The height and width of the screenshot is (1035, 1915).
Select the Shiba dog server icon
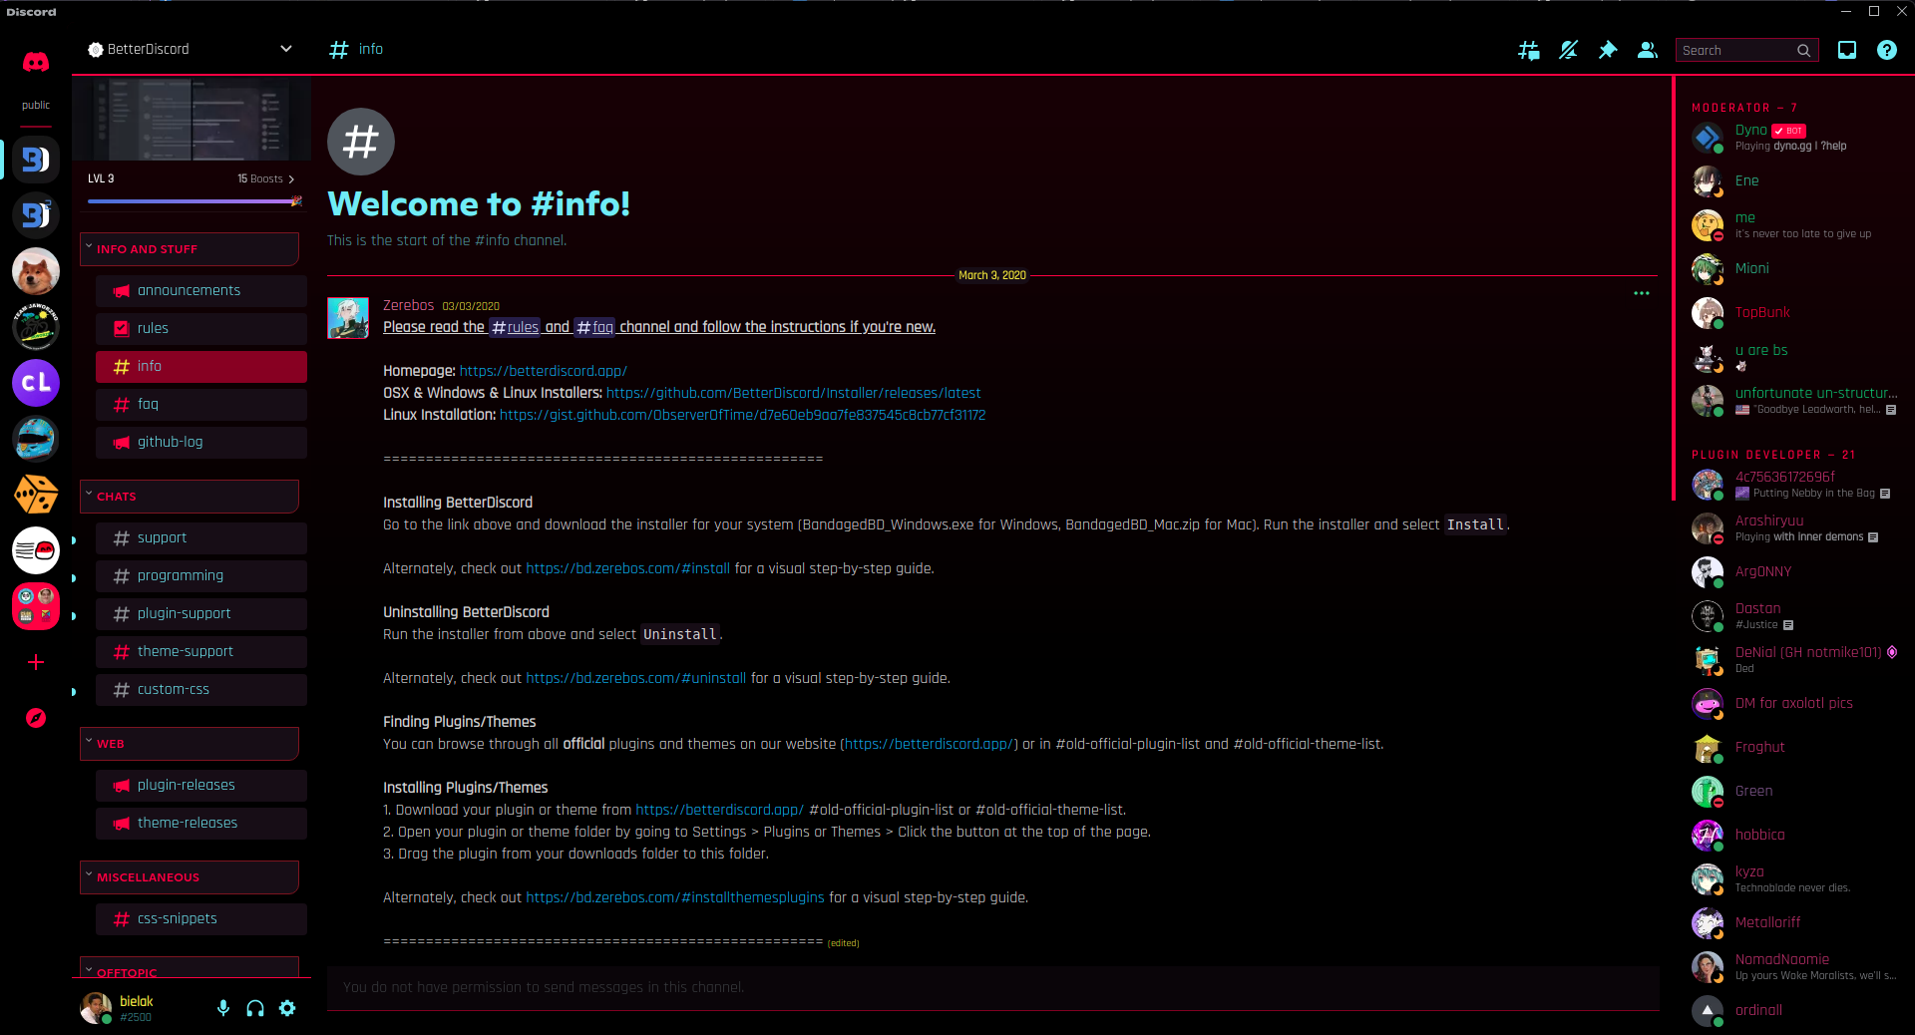point(36,271)
